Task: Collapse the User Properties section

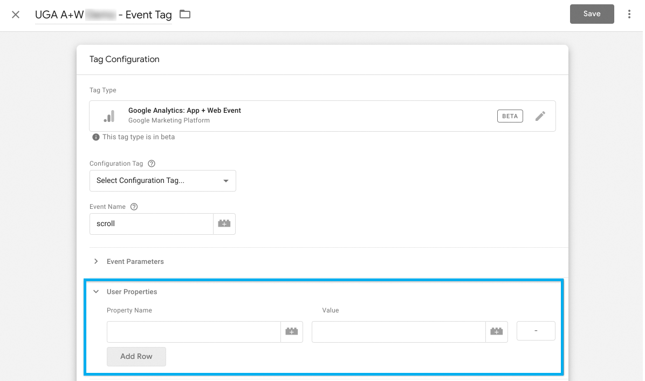Action: pos(96,292)
